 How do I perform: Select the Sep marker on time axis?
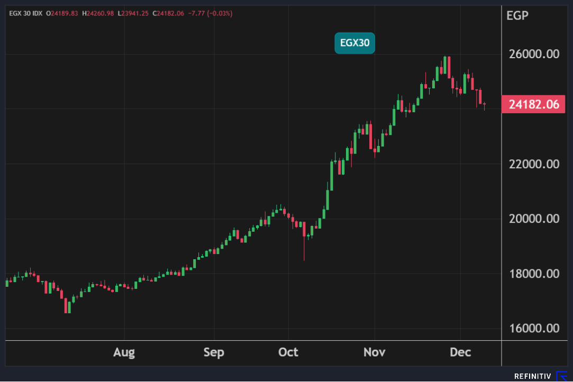click(x=214, y=352)
